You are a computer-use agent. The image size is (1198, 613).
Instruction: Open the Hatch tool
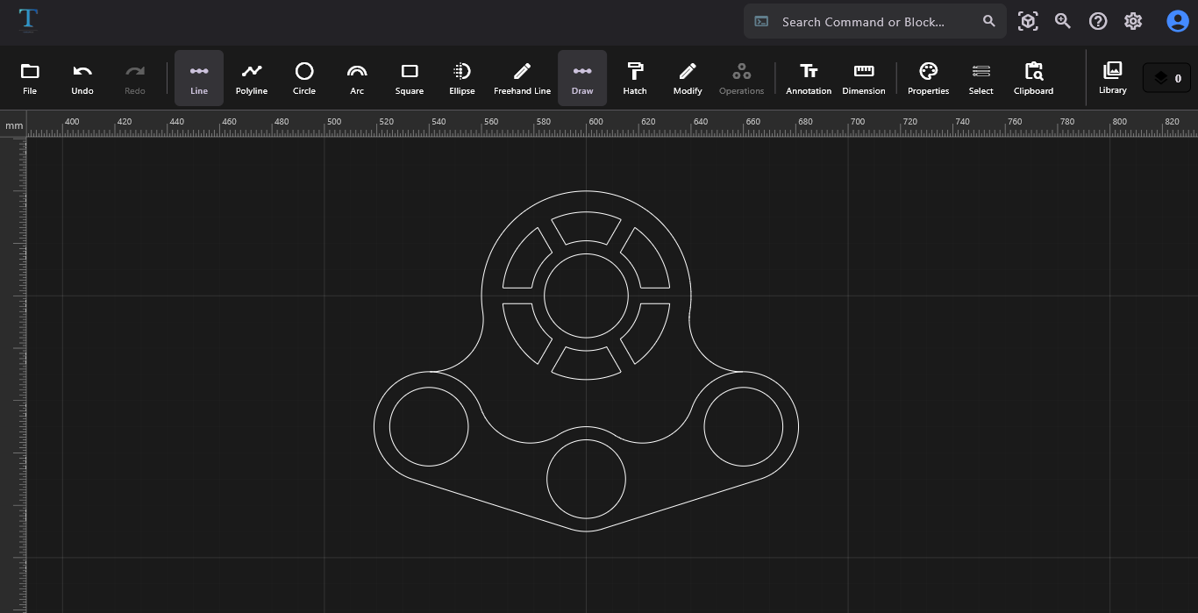point(634,77)
